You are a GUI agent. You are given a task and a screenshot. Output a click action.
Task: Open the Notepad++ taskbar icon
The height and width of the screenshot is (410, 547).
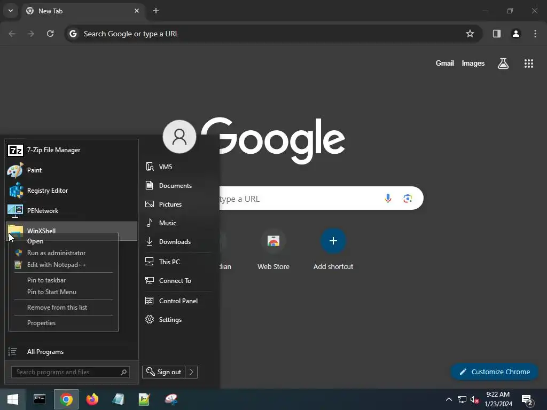[144, 399]
